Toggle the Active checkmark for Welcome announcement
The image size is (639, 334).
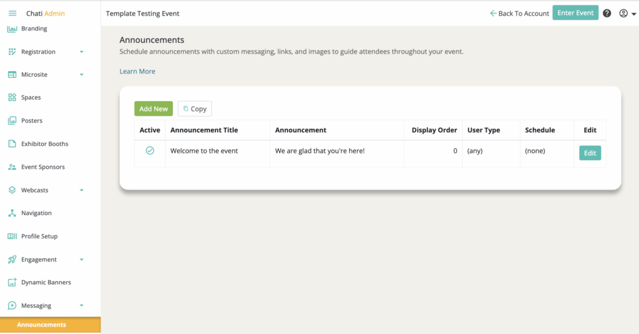[150, 151]
